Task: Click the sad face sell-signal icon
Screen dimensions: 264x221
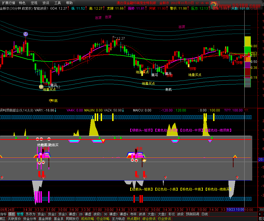Action: click(x=26, y=34)
